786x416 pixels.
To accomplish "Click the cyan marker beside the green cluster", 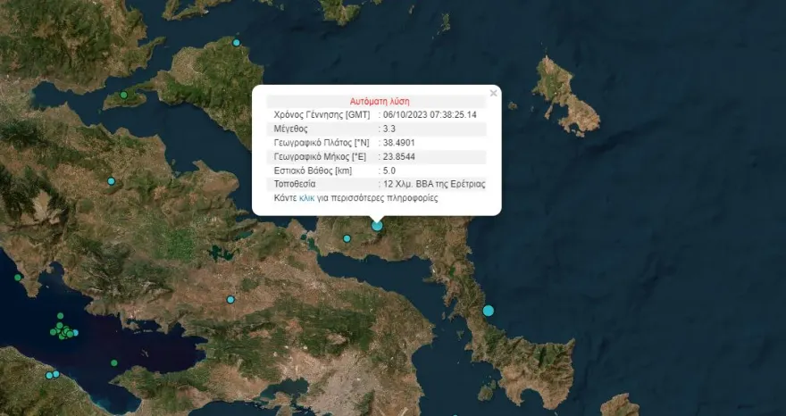I will pyautogui.click(x=75, y=333).
